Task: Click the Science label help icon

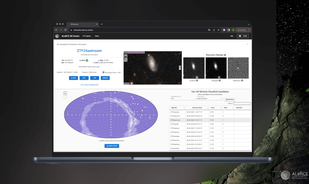Action: 197,81
